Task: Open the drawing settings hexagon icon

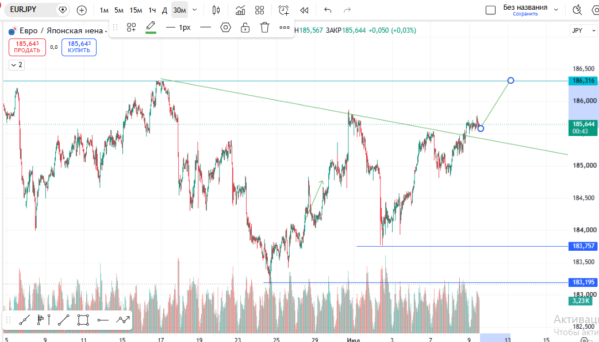Action: pyautogui.click(x=226, y=28)
